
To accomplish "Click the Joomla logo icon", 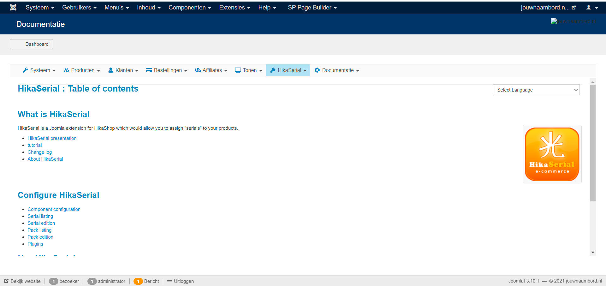I will click(x=13, y=7).
